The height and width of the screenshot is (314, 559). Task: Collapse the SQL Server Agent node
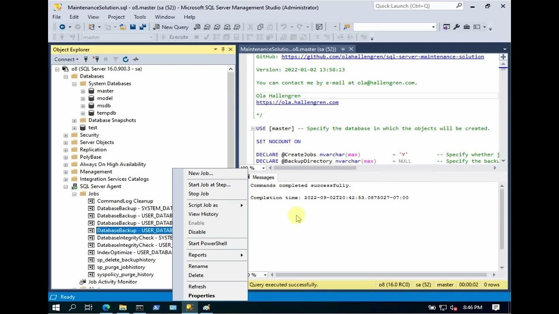[x=66, y=187]
